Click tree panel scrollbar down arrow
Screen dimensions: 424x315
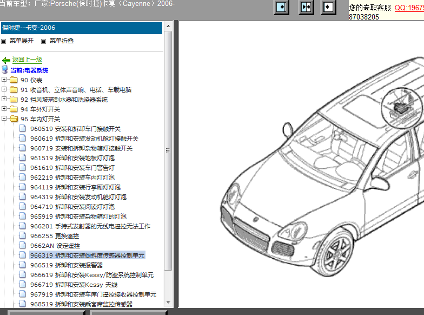tap(168, 303)
